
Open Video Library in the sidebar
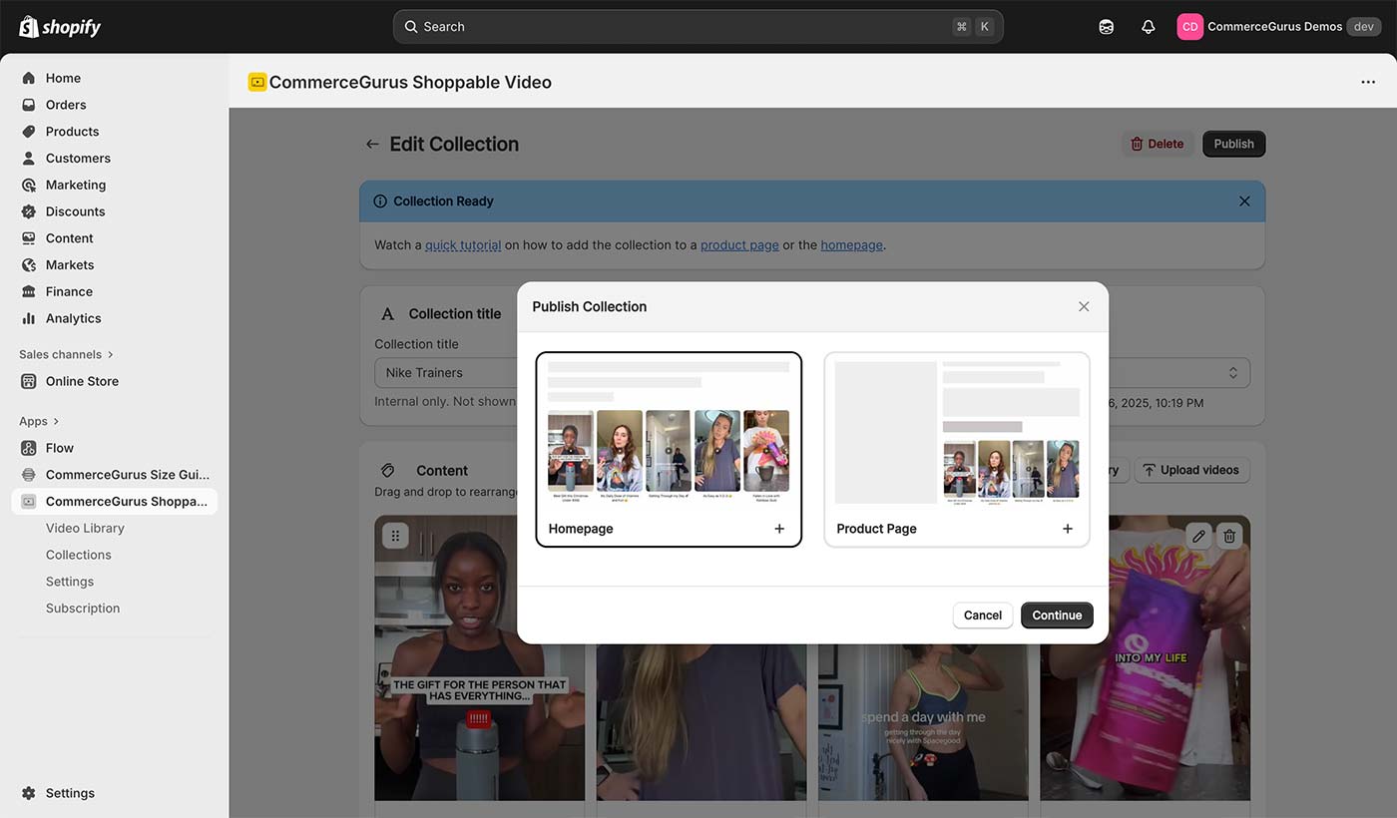(x=85, y=528)
